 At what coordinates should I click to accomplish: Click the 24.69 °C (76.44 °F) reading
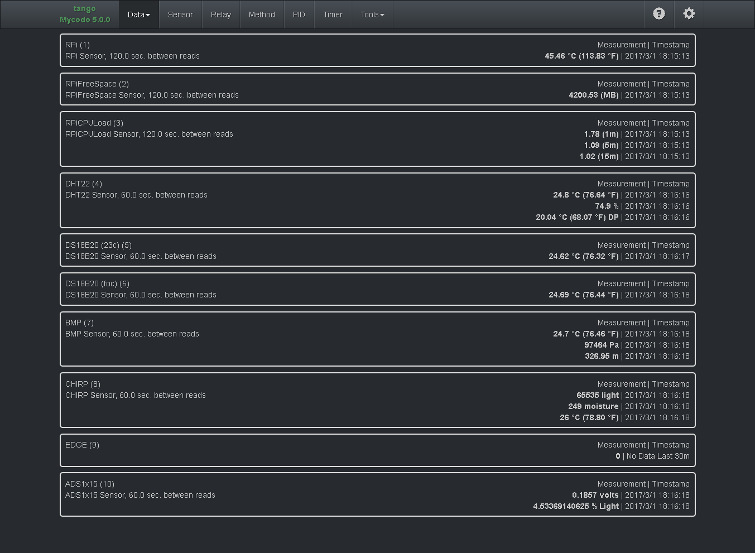tap(584, 295)
